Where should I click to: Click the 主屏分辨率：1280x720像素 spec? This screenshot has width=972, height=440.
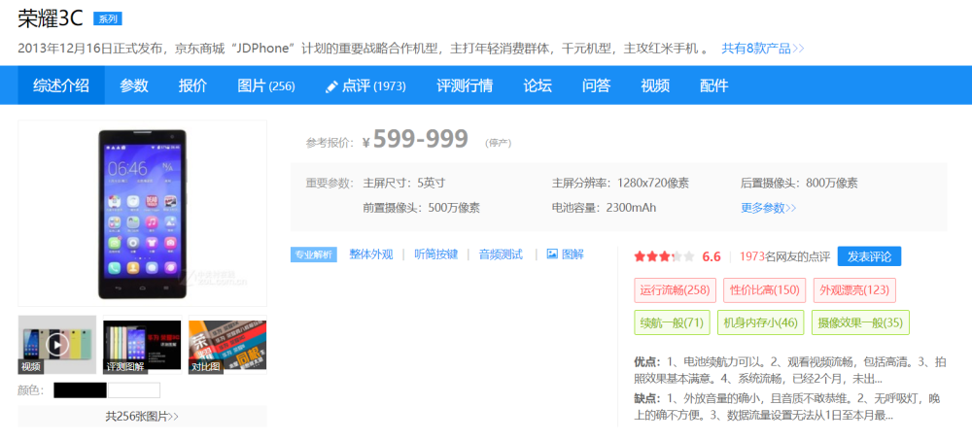coord(620,184)
